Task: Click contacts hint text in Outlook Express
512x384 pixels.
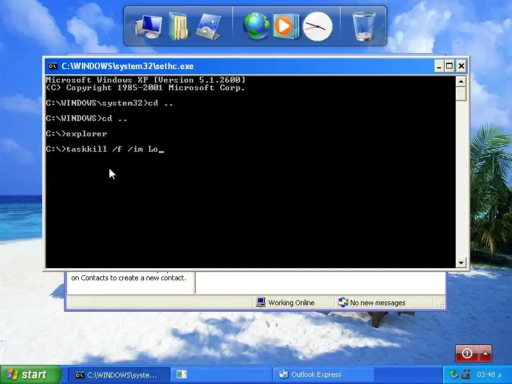Action: pyautogui.click(x=129, y=278)
